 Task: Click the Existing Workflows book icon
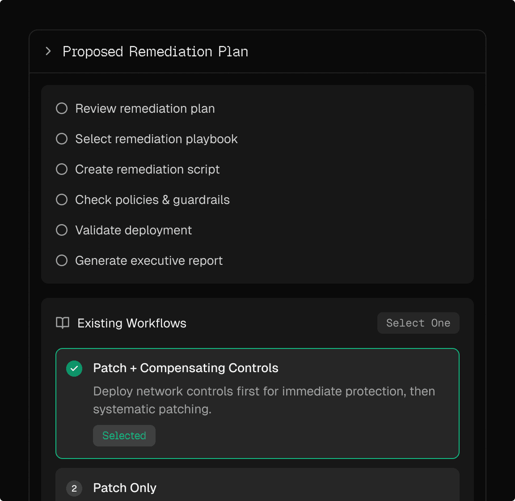63,323
